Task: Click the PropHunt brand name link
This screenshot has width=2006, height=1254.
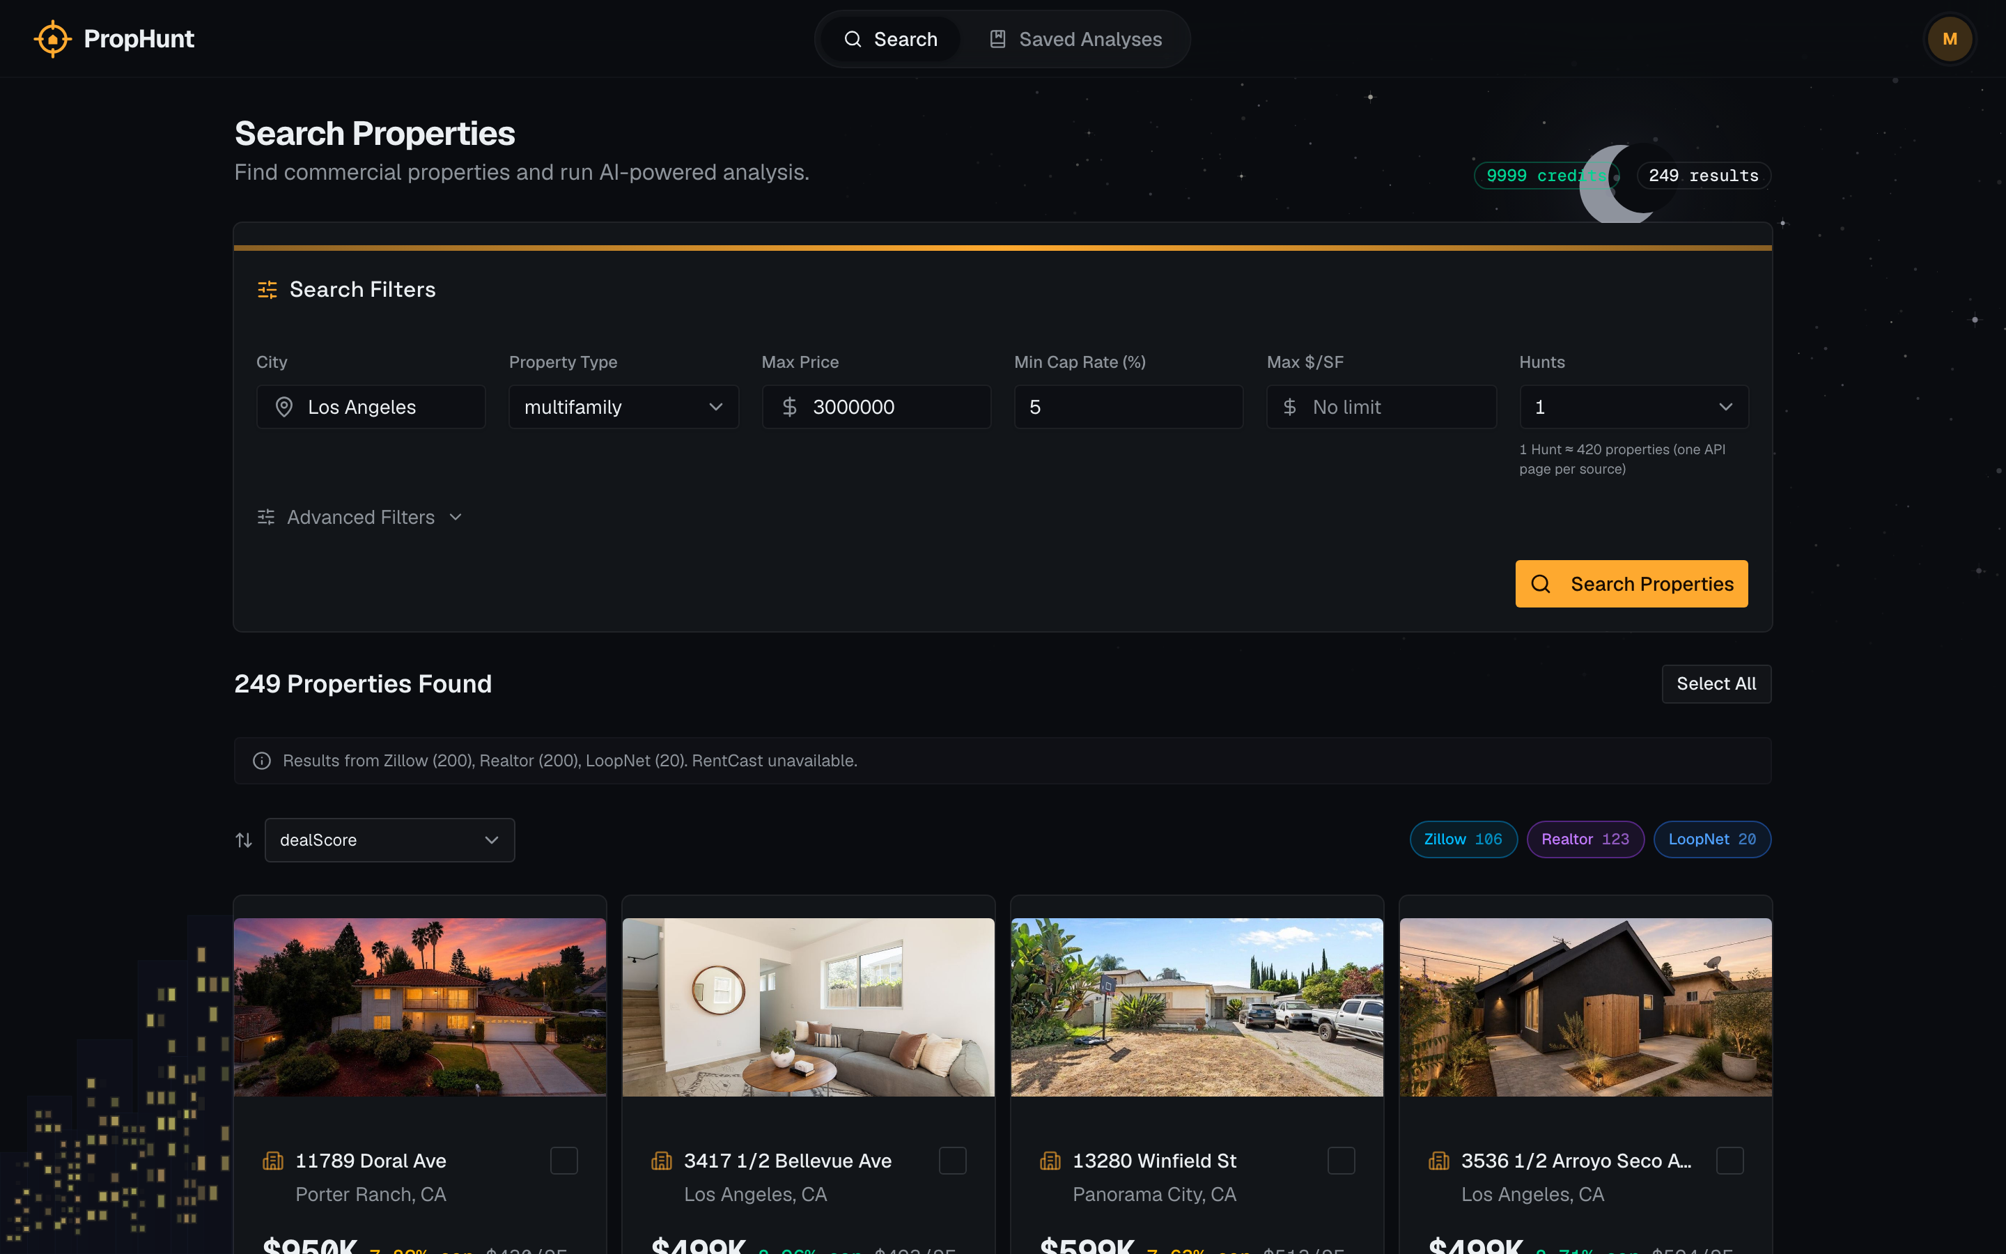Action: (x=139, y=39)
